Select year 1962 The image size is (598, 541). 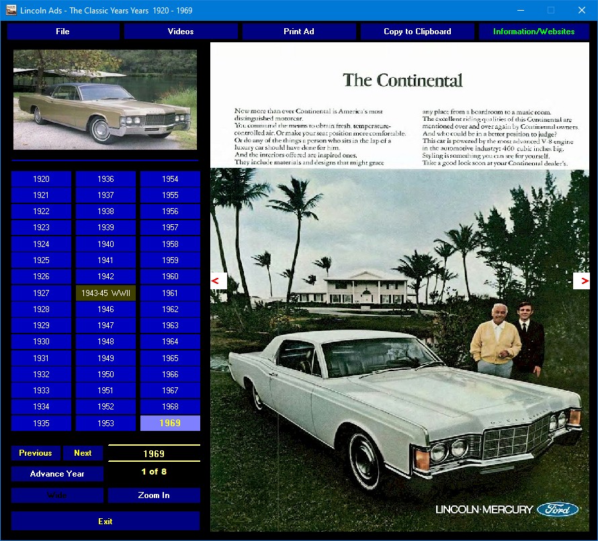point(170,309)
